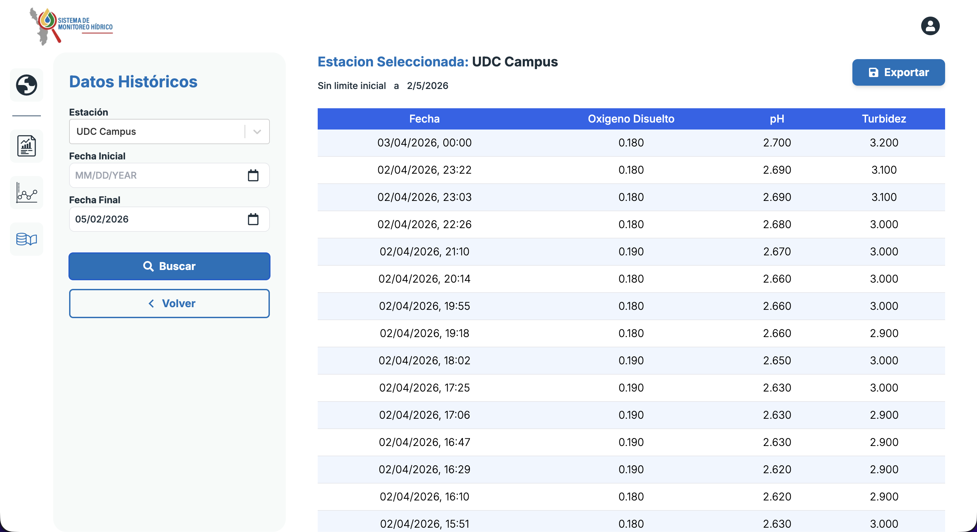977x532 pixels.
Task: Export data with the Exportar button
Action: [x=898, y=72]
